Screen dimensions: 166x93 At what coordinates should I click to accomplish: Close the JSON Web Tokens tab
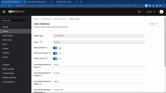click(77, 2)
